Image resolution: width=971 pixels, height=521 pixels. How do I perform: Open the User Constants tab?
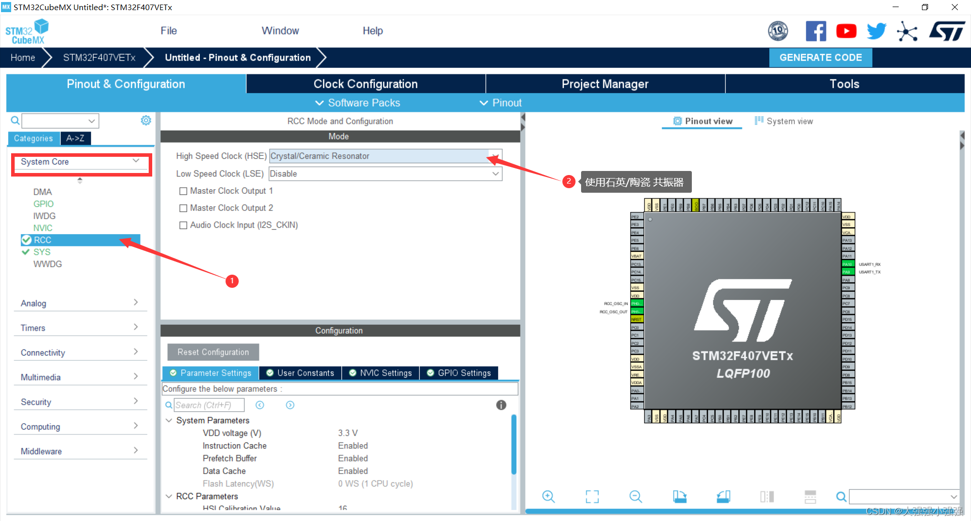pos(300,373)
